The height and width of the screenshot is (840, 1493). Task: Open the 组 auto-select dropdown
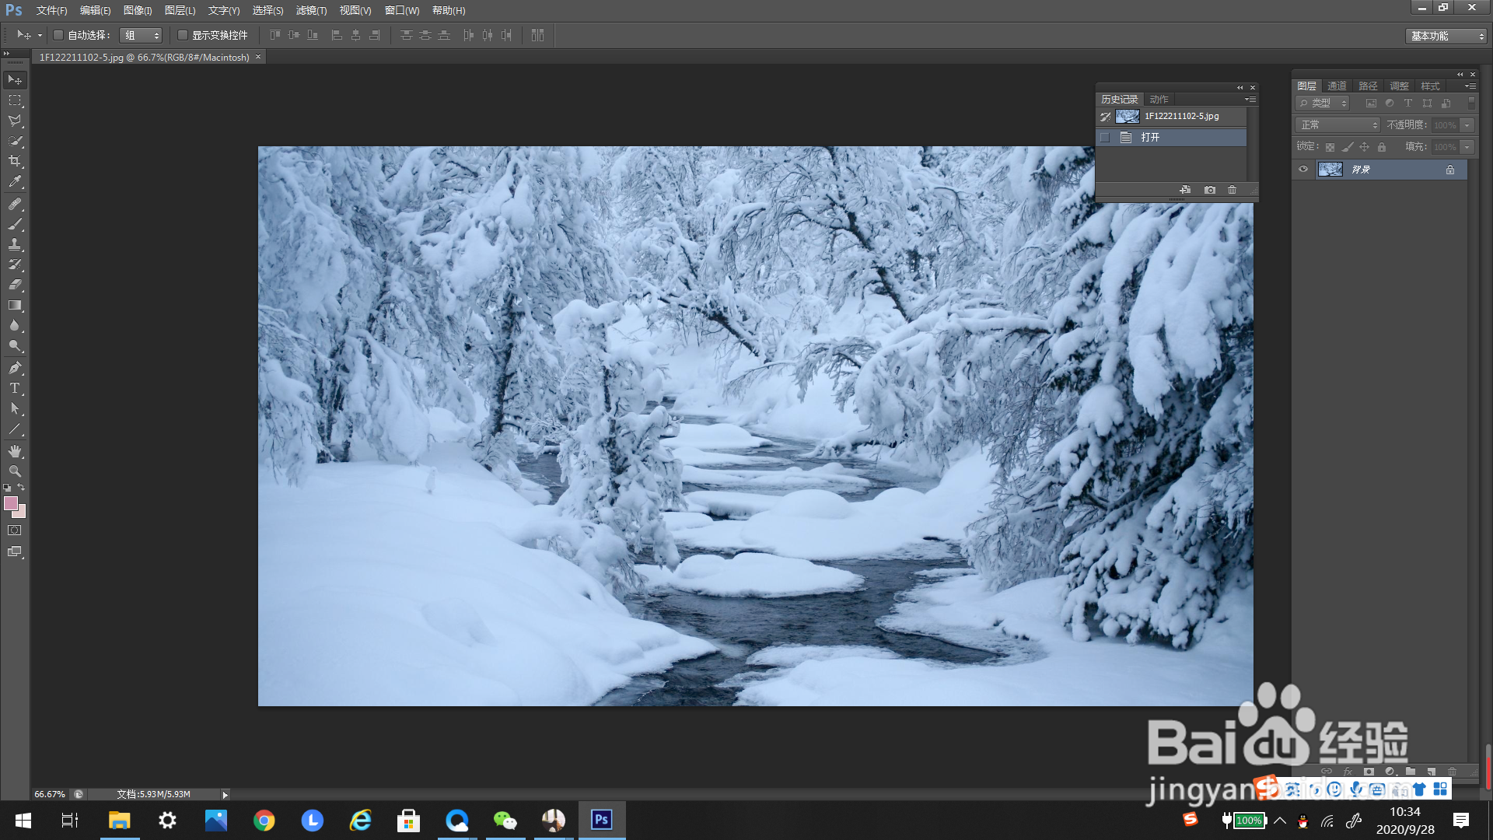[x=142, y=35]
